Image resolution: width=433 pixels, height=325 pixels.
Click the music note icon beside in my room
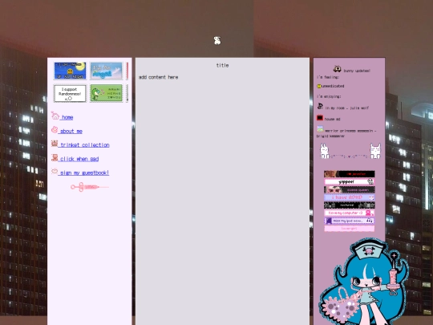coord(320,106)
